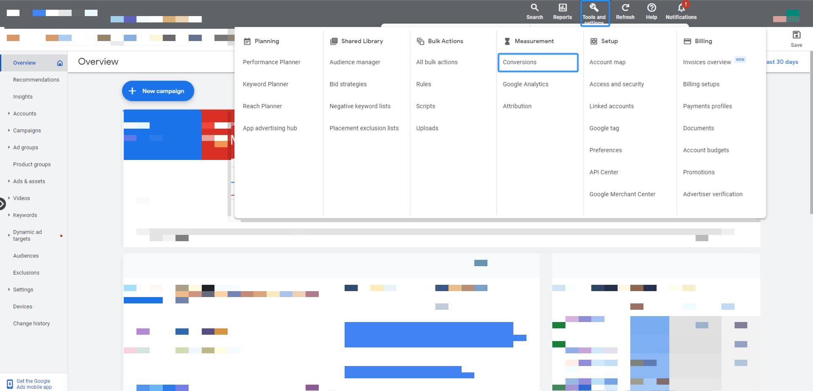Image resolution: width=813 pixels, height=391 pixels.
Task: Click the Setup icon
Action: point(594,41)
